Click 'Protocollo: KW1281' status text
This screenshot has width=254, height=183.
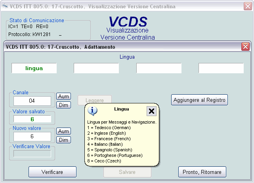(x=29, y=34)
